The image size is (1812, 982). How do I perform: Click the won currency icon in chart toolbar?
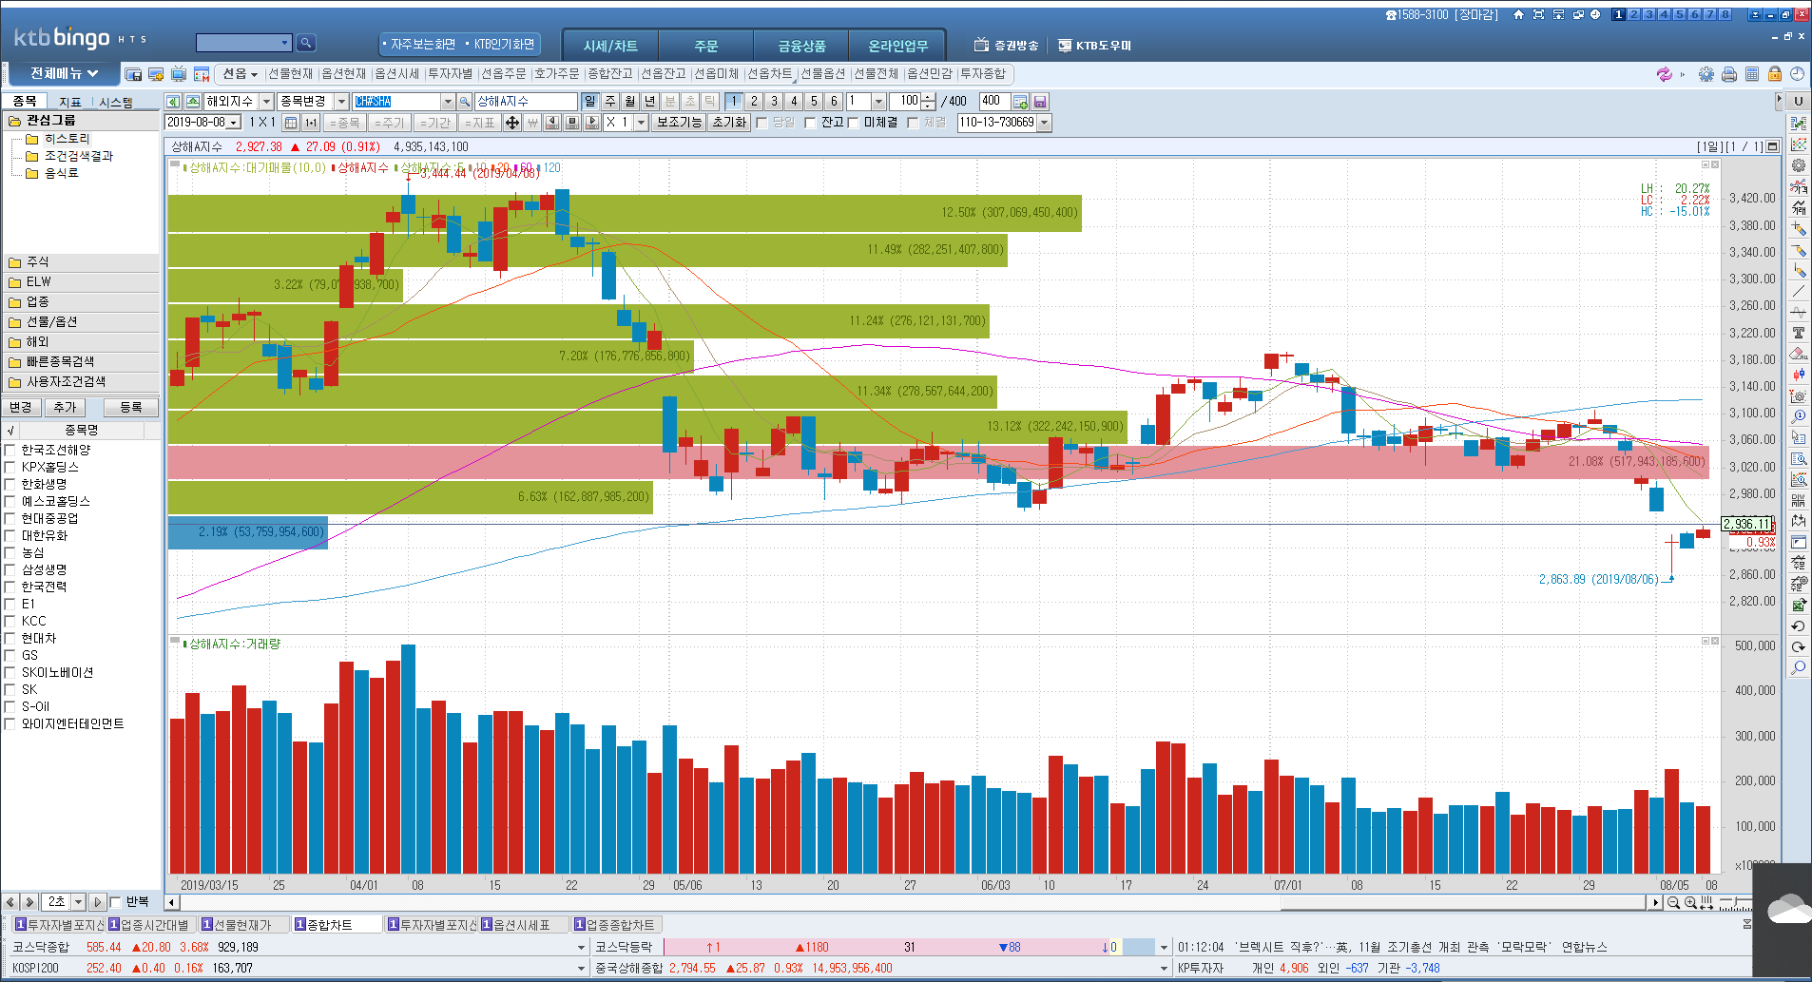point(532,123)
